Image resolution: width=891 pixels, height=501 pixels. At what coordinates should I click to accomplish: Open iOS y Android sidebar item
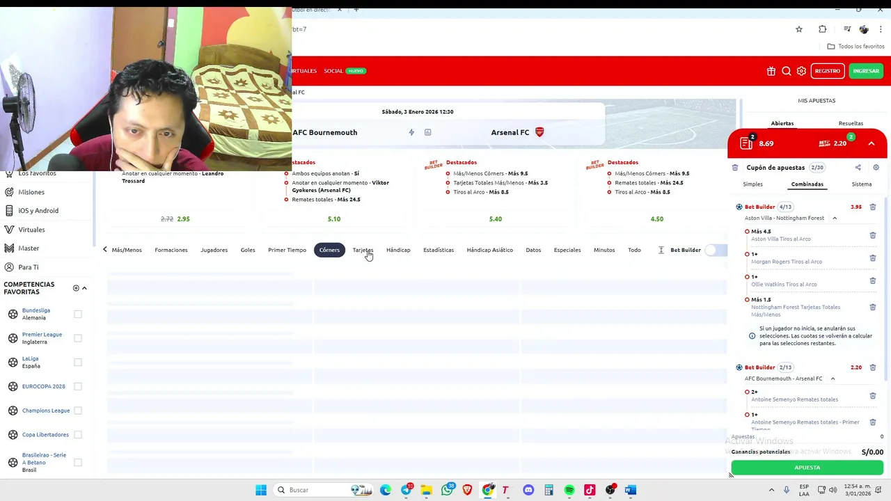[x=38, y=211]
